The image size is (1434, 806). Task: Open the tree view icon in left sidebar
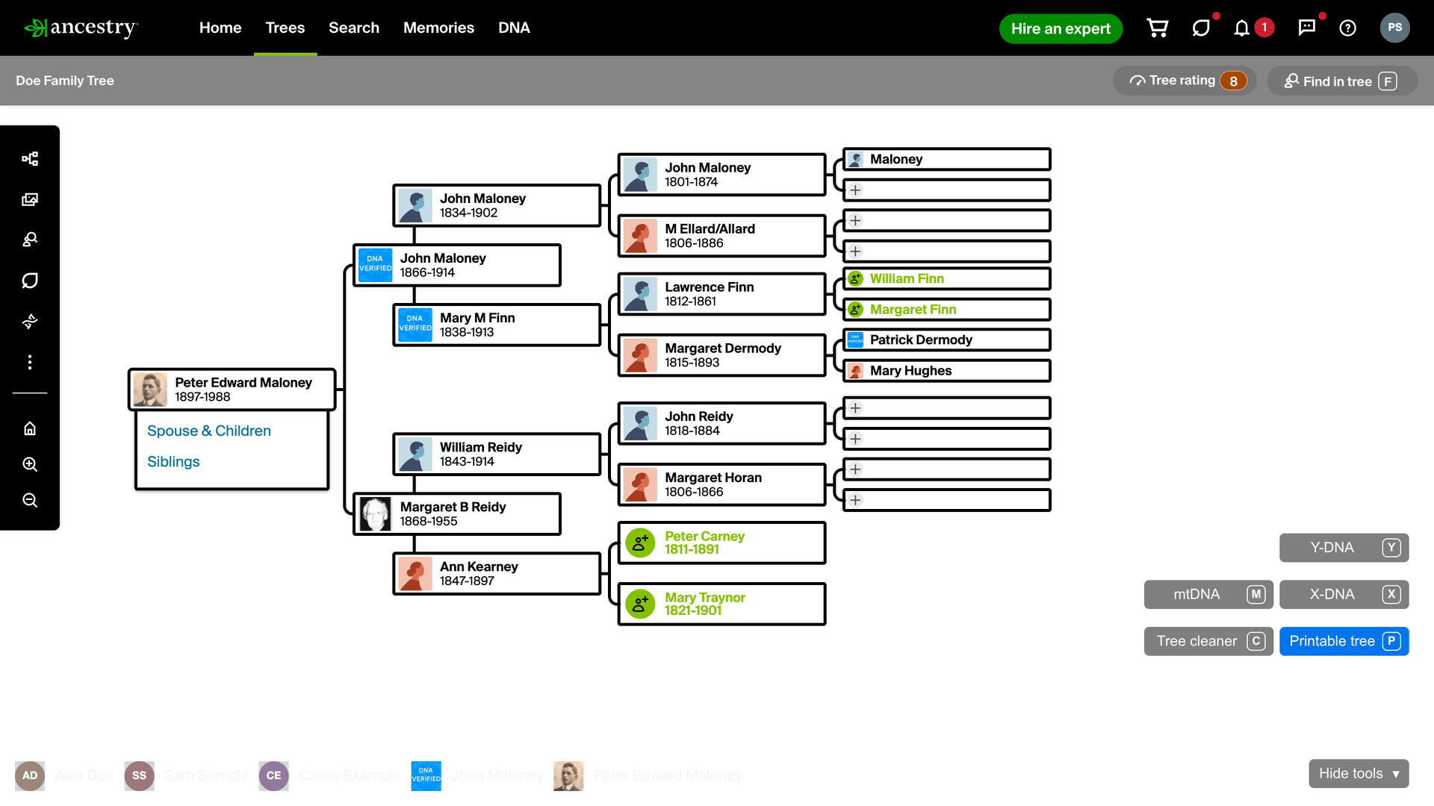coord(30,159)
